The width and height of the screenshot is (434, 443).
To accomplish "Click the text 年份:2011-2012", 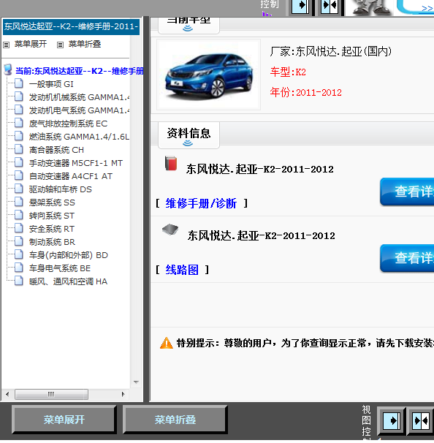I will [306, 92].
